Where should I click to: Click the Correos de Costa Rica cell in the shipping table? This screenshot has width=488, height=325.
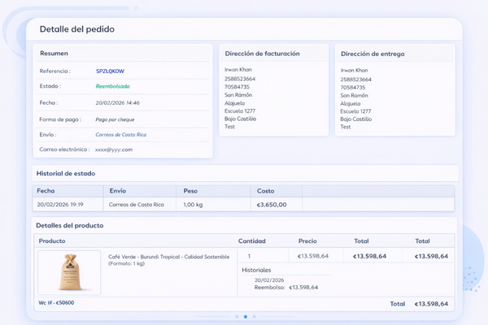coord(137,205)
